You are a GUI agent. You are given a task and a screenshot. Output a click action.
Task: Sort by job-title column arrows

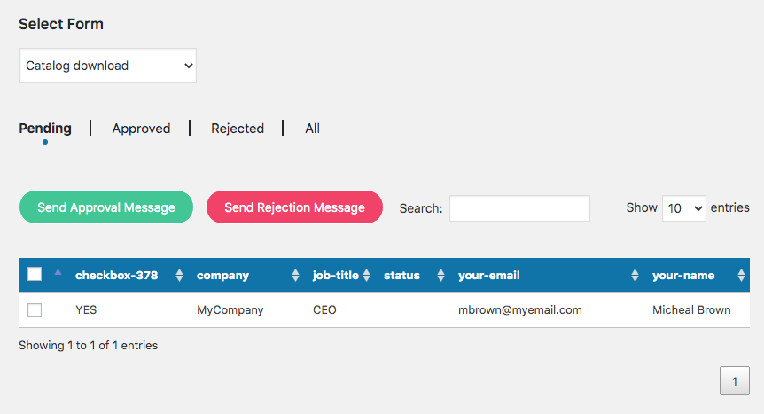tap(366, 275)
